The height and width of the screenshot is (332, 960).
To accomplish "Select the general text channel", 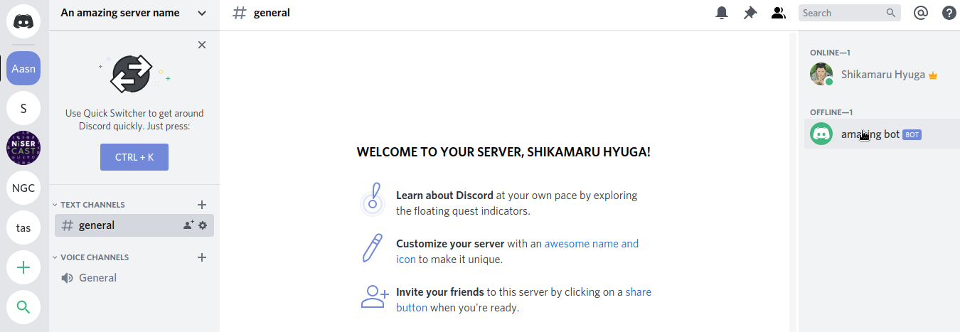I will tap(134, 225).
